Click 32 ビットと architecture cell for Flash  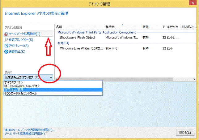pyautogui.click(x=170, y=38)
